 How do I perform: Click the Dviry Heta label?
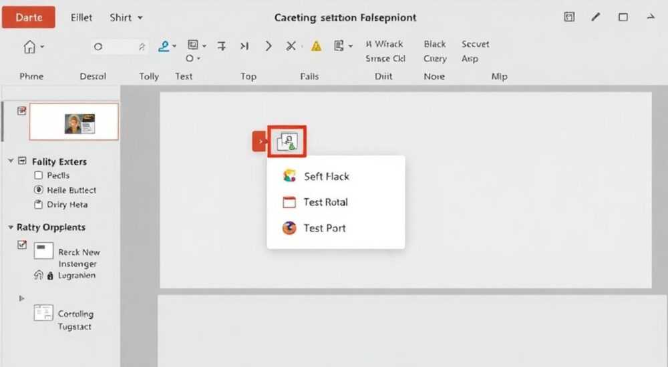tap(67, 204)
